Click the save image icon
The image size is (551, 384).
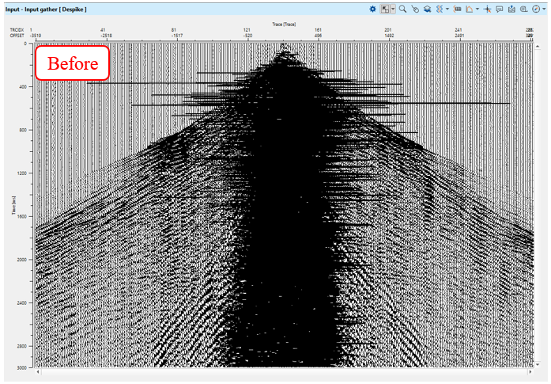coord(511,10)
